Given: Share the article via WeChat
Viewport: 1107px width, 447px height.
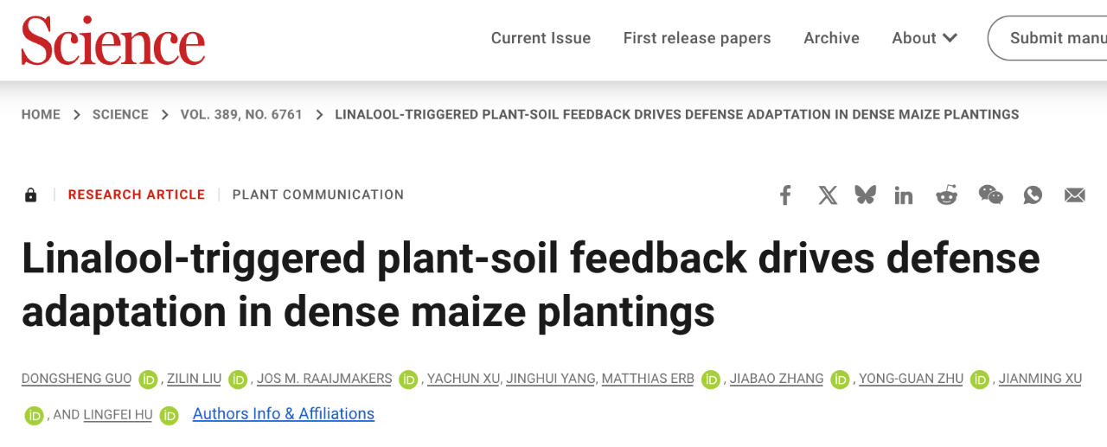Looking at the screenshot, I should click(990, 195).
